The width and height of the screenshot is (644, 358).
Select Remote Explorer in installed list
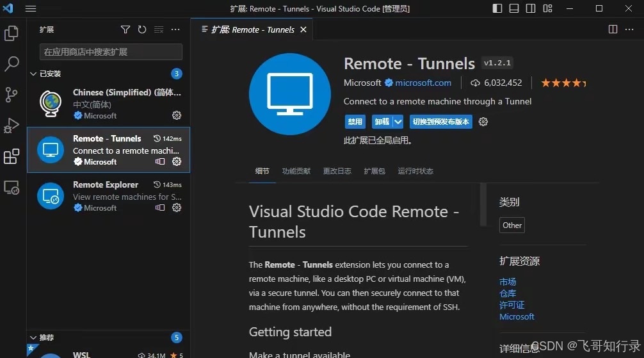(x=108, y=195)
